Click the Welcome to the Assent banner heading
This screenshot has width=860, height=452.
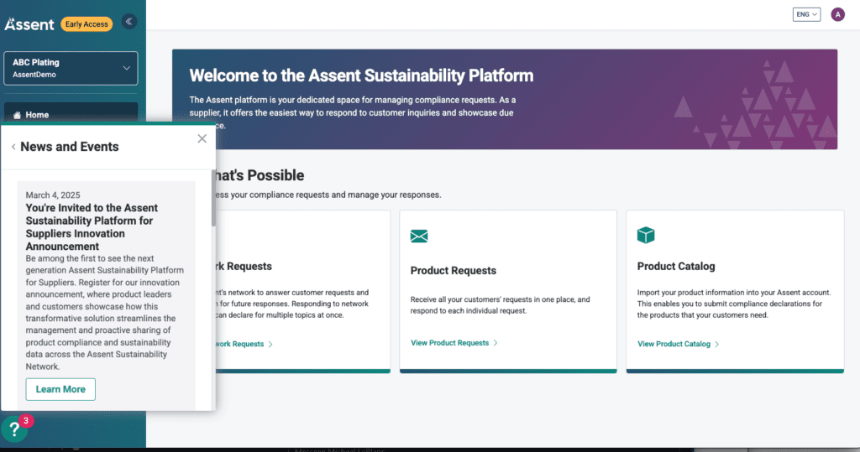coord(361,75)
